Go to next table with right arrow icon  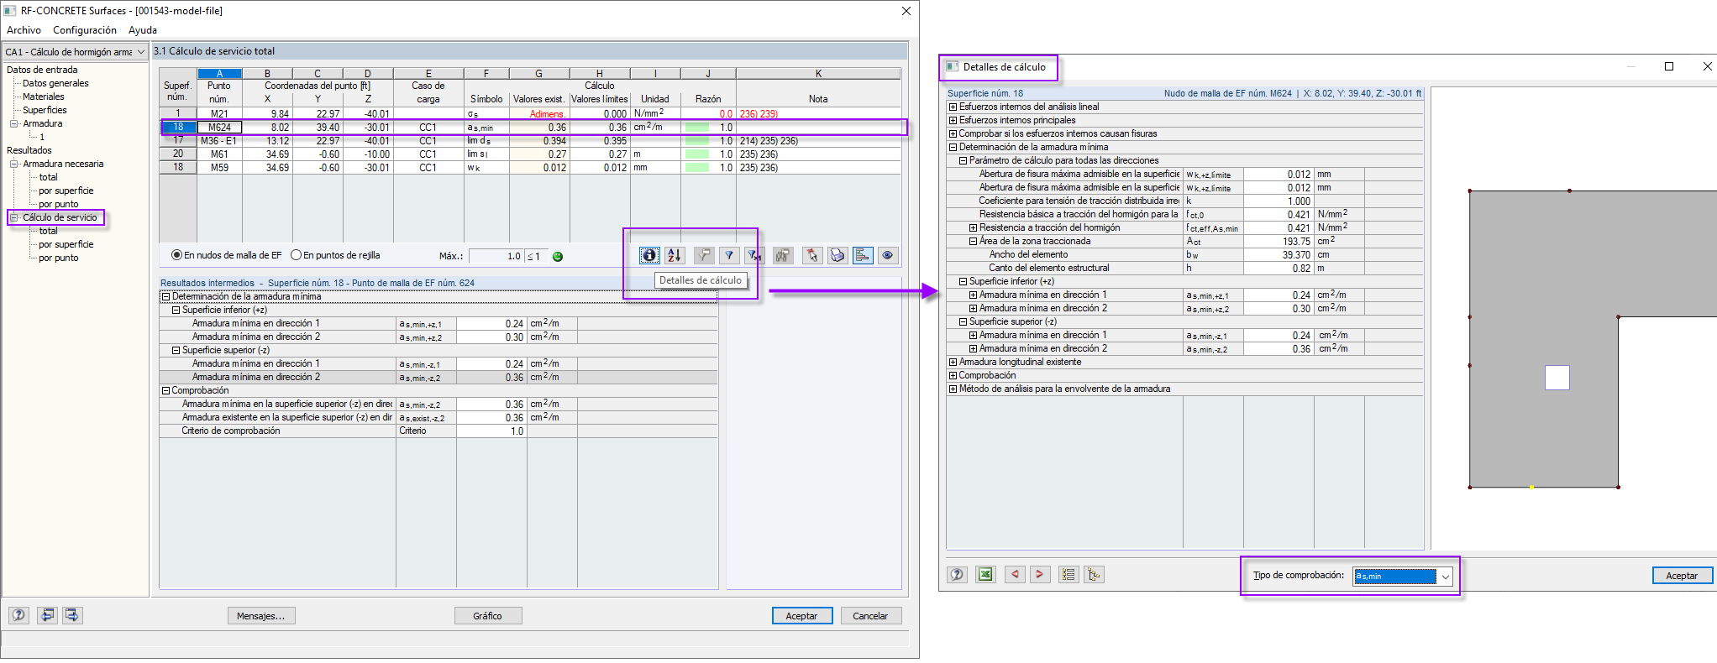pos(72,615)
